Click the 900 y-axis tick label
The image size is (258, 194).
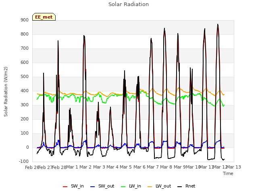(25, 20)
